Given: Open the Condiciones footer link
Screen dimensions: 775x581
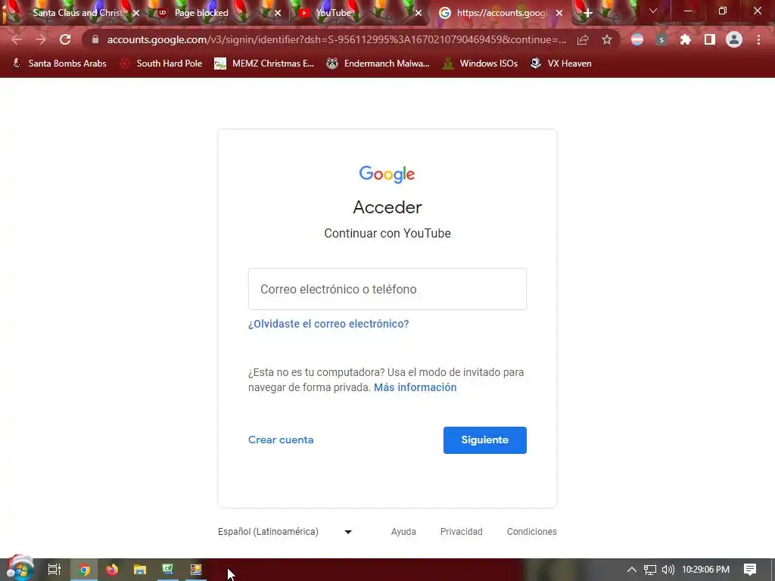Looking at the screenshot, I should point(532,532).
